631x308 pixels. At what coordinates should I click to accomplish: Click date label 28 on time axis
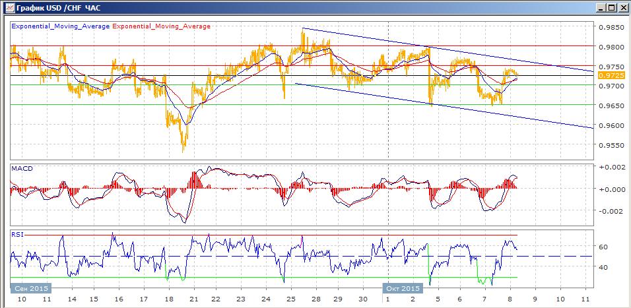[x=316, y=299]
